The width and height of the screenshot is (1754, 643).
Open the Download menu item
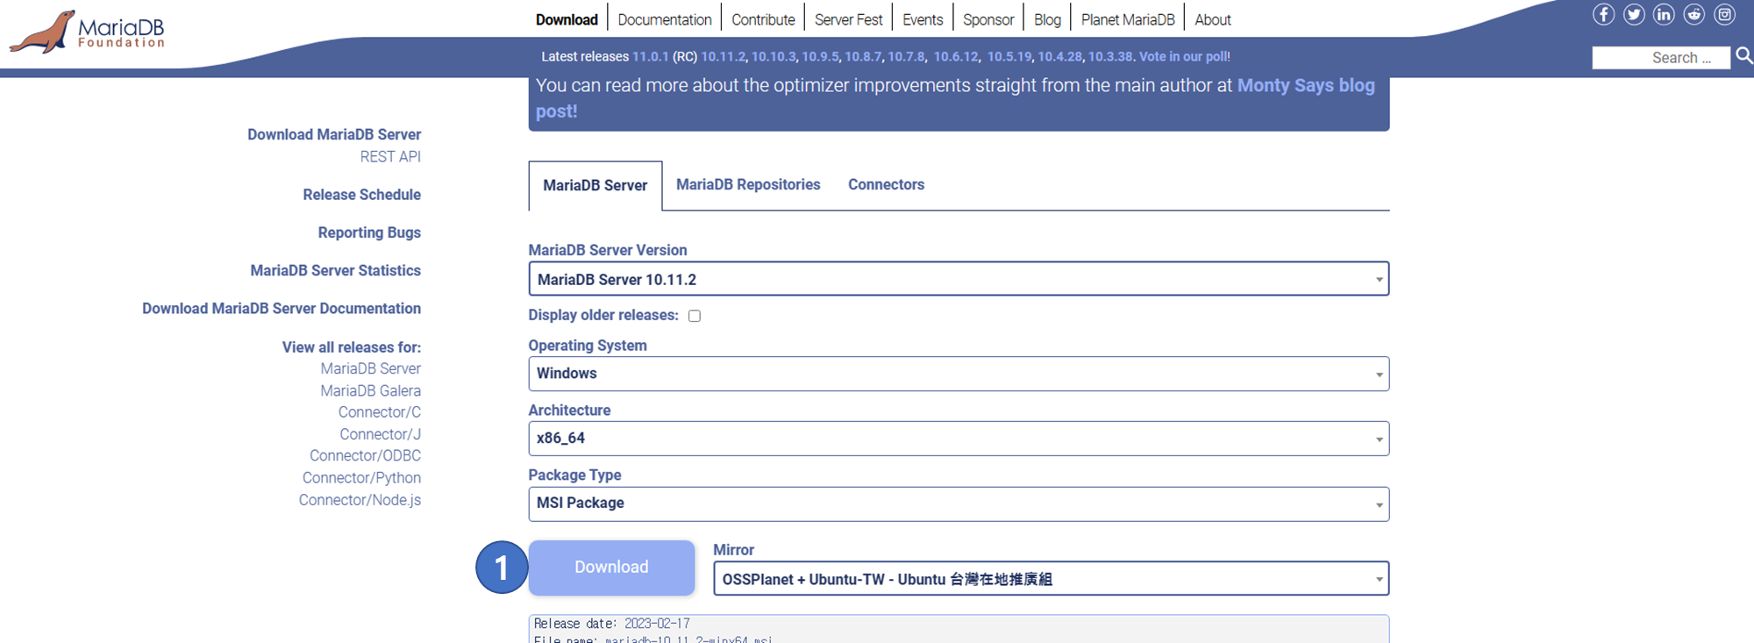click(x=567, y=19)
